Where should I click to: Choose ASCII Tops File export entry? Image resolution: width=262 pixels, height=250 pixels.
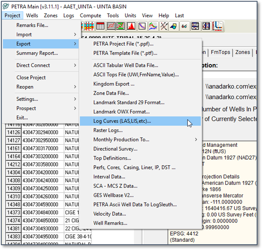[x=136, y=74]
